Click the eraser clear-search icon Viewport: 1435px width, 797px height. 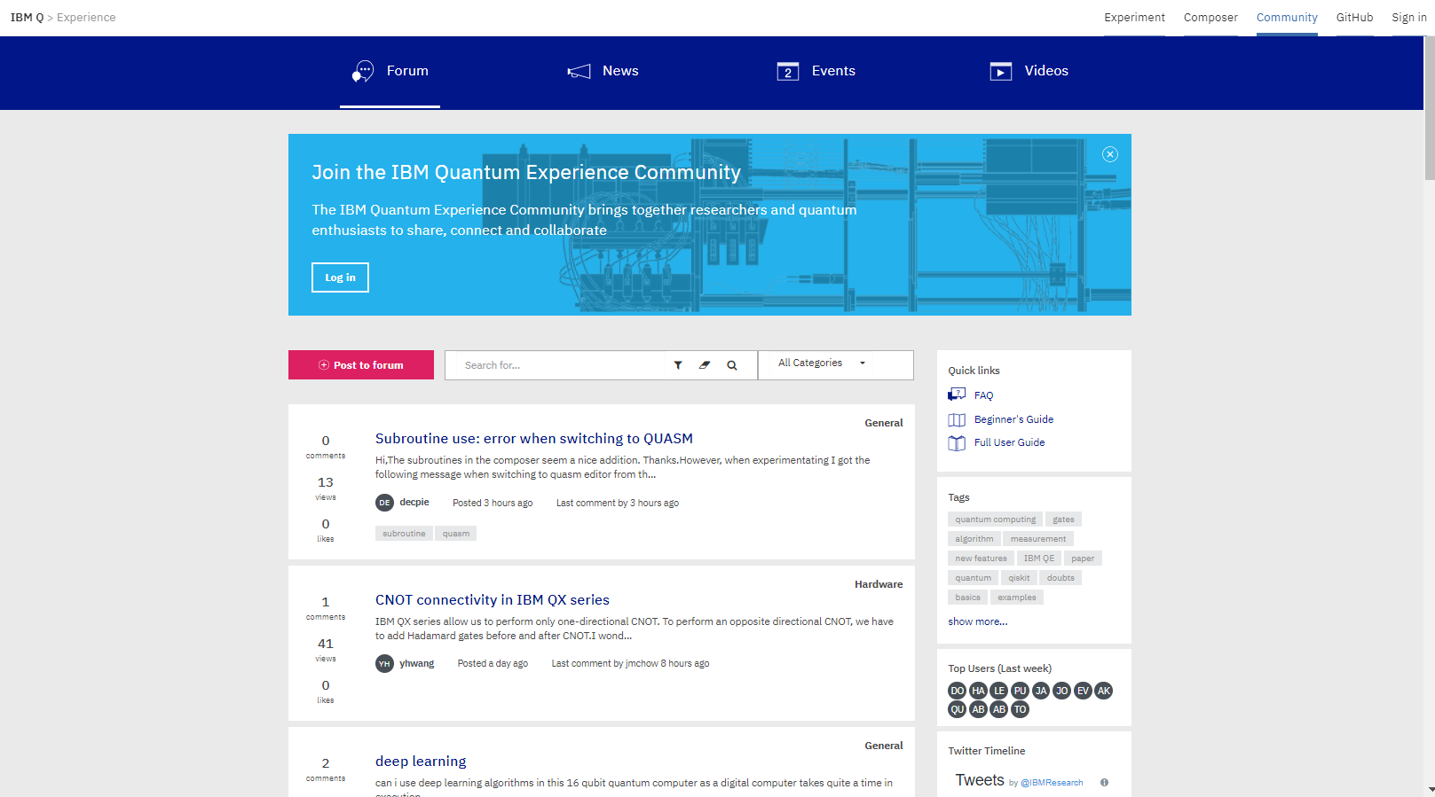705,365
